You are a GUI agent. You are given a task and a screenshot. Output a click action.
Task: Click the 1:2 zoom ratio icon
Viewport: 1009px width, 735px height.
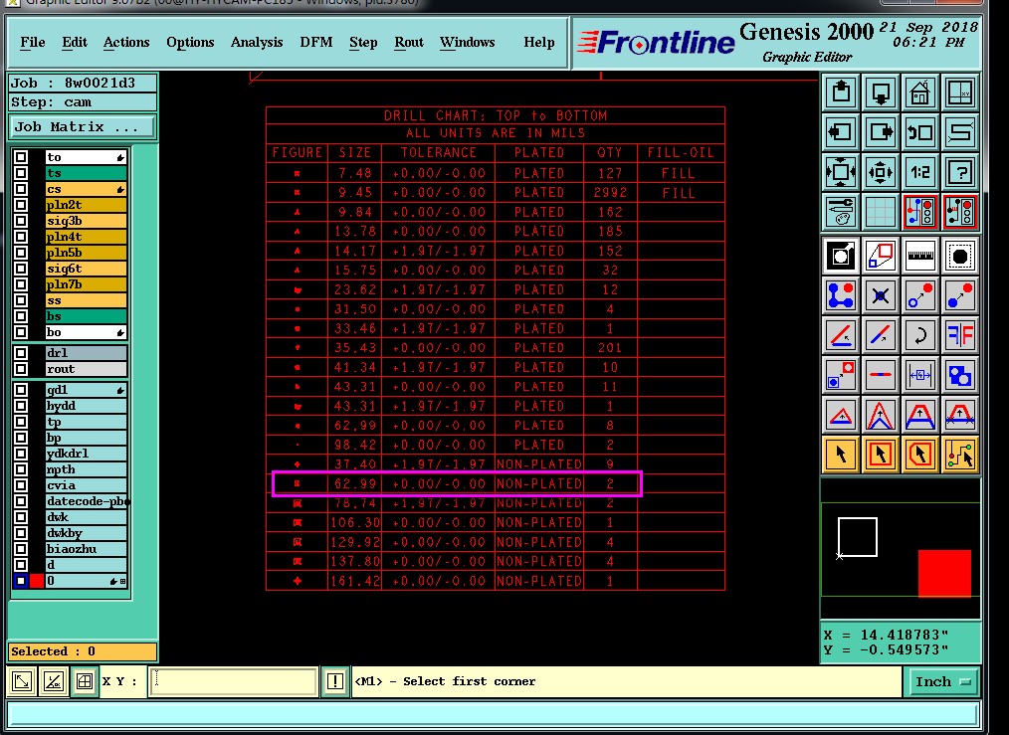coord(920,172)
